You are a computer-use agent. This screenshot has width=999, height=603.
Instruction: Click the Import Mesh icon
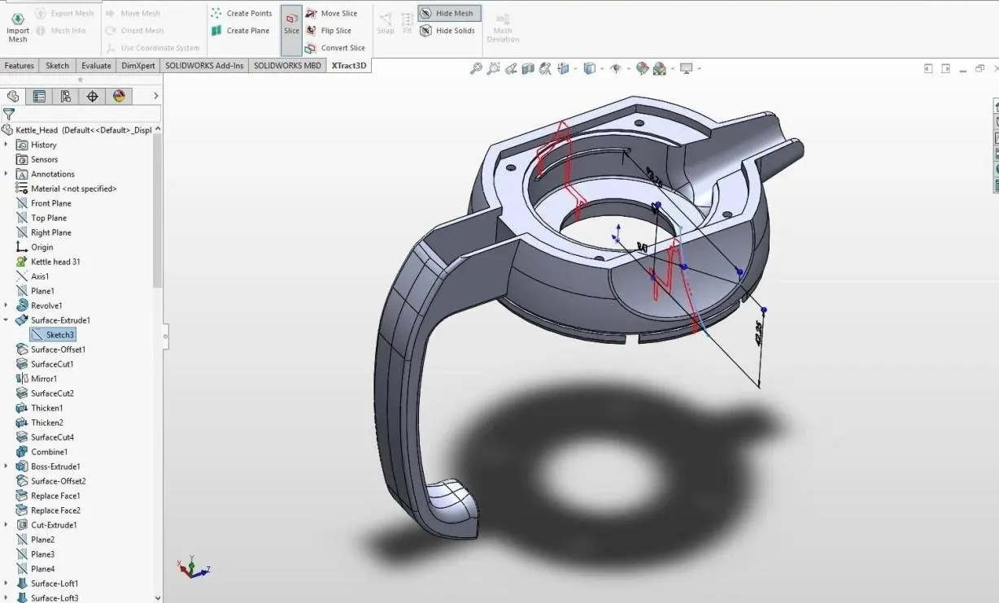click(18, 20)
